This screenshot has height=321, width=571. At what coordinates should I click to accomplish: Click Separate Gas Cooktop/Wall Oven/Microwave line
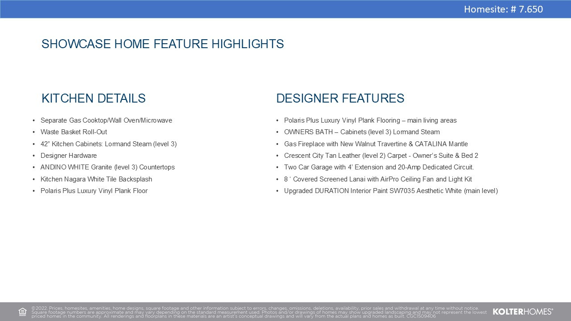106,120
